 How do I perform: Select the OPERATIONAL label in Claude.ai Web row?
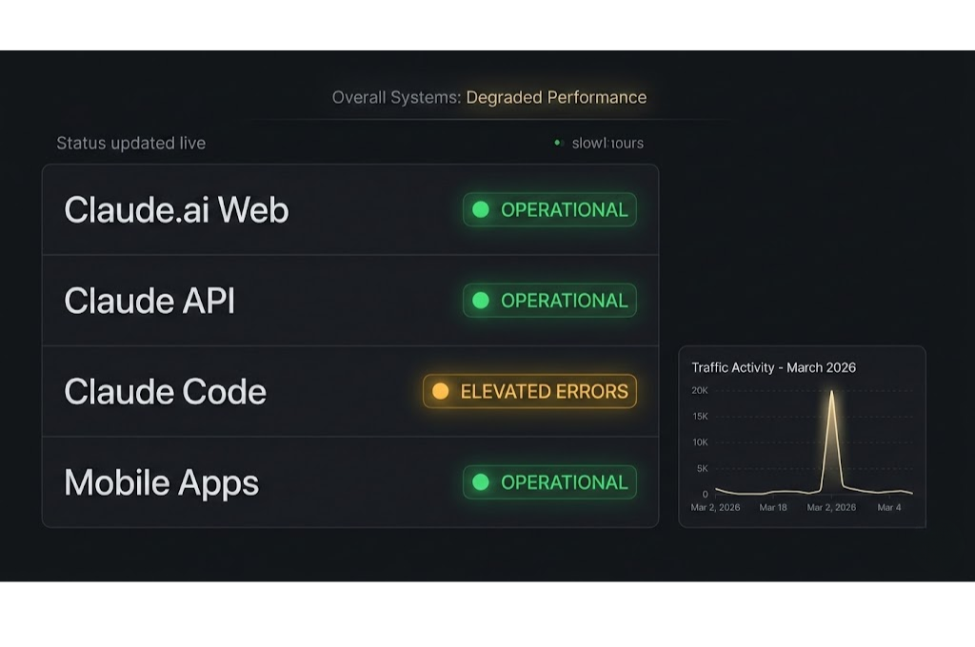[564, 209]
